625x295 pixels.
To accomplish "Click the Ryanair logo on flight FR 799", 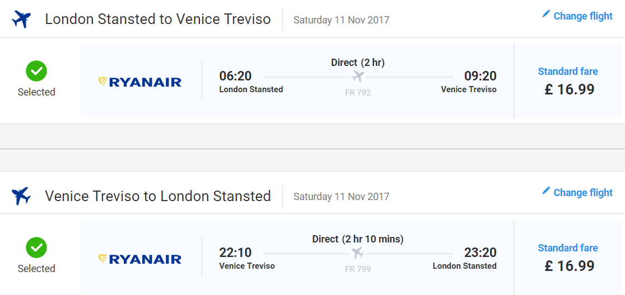I will [140, 259].
